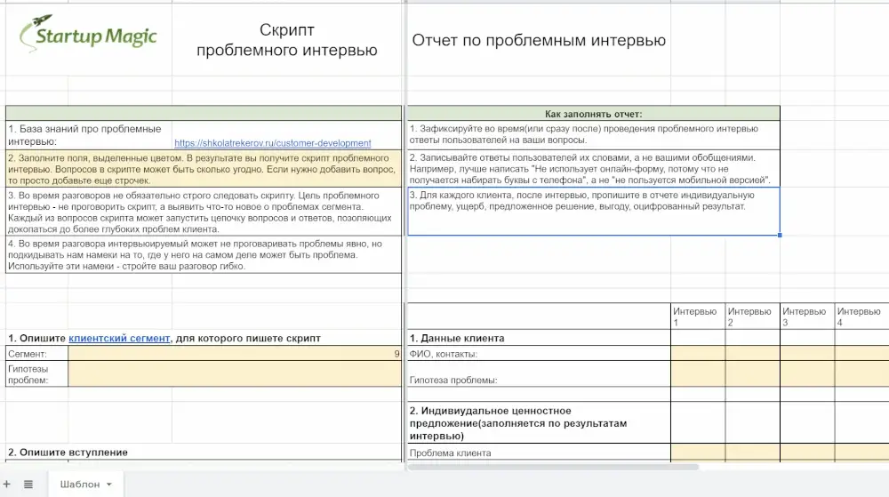Click the Индивидуальное ценностное предложение heading cell
The image size is (889, 497).
539,423
